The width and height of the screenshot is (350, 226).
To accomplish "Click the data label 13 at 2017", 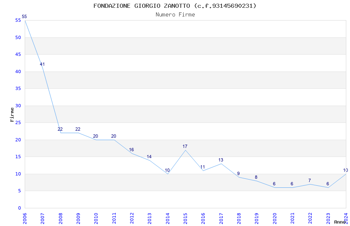I will point(221,160).
